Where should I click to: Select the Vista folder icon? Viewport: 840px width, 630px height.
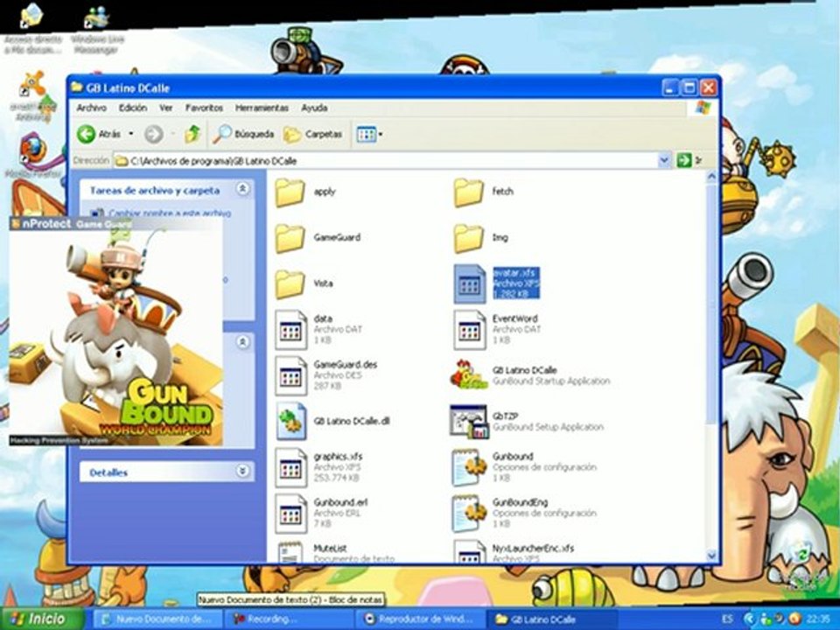(290, 284)
